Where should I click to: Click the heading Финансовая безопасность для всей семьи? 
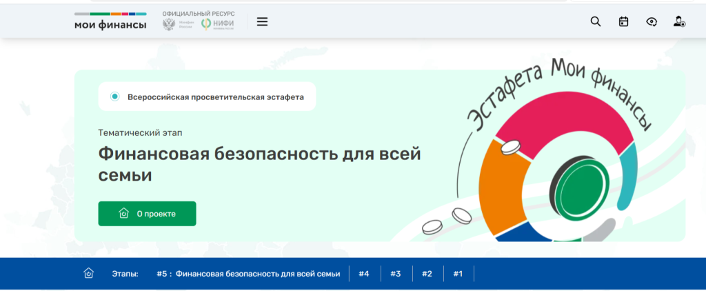[259, 164]
